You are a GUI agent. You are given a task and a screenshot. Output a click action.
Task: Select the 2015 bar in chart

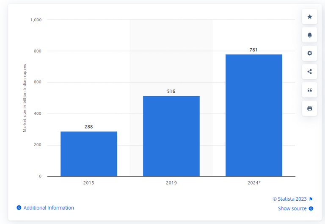click(88, 154)
